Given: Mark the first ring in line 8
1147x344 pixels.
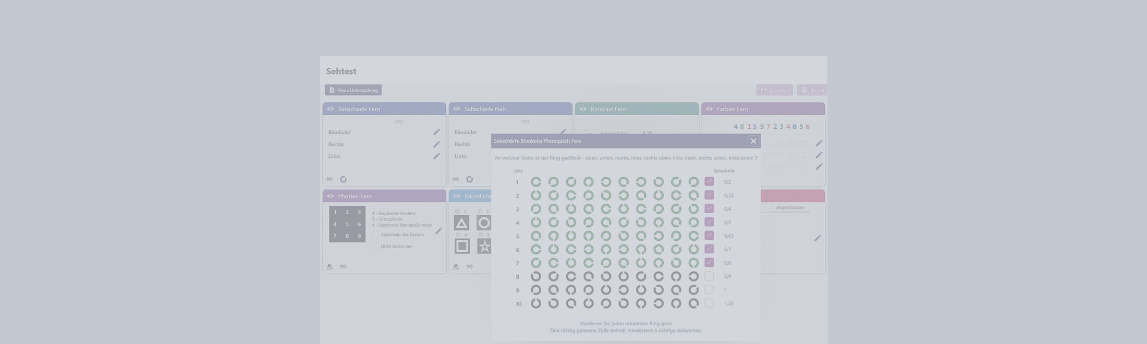Looking at the screenshot, I should coord(535,277).
